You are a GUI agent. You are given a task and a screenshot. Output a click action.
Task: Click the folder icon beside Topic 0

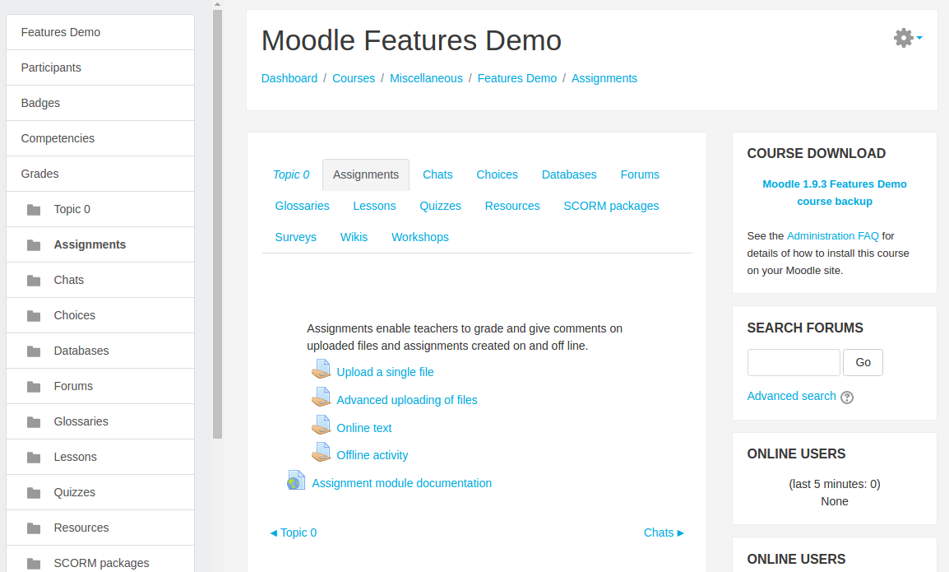(34, 210)
